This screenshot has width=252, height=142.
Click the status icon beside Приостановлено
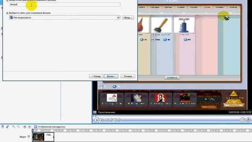click(x=95, y=112)
